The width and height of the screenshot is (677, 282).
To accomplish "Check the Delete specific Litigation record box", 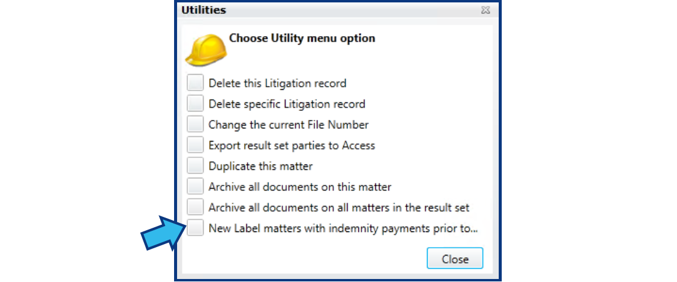I will tap(195, 103).
